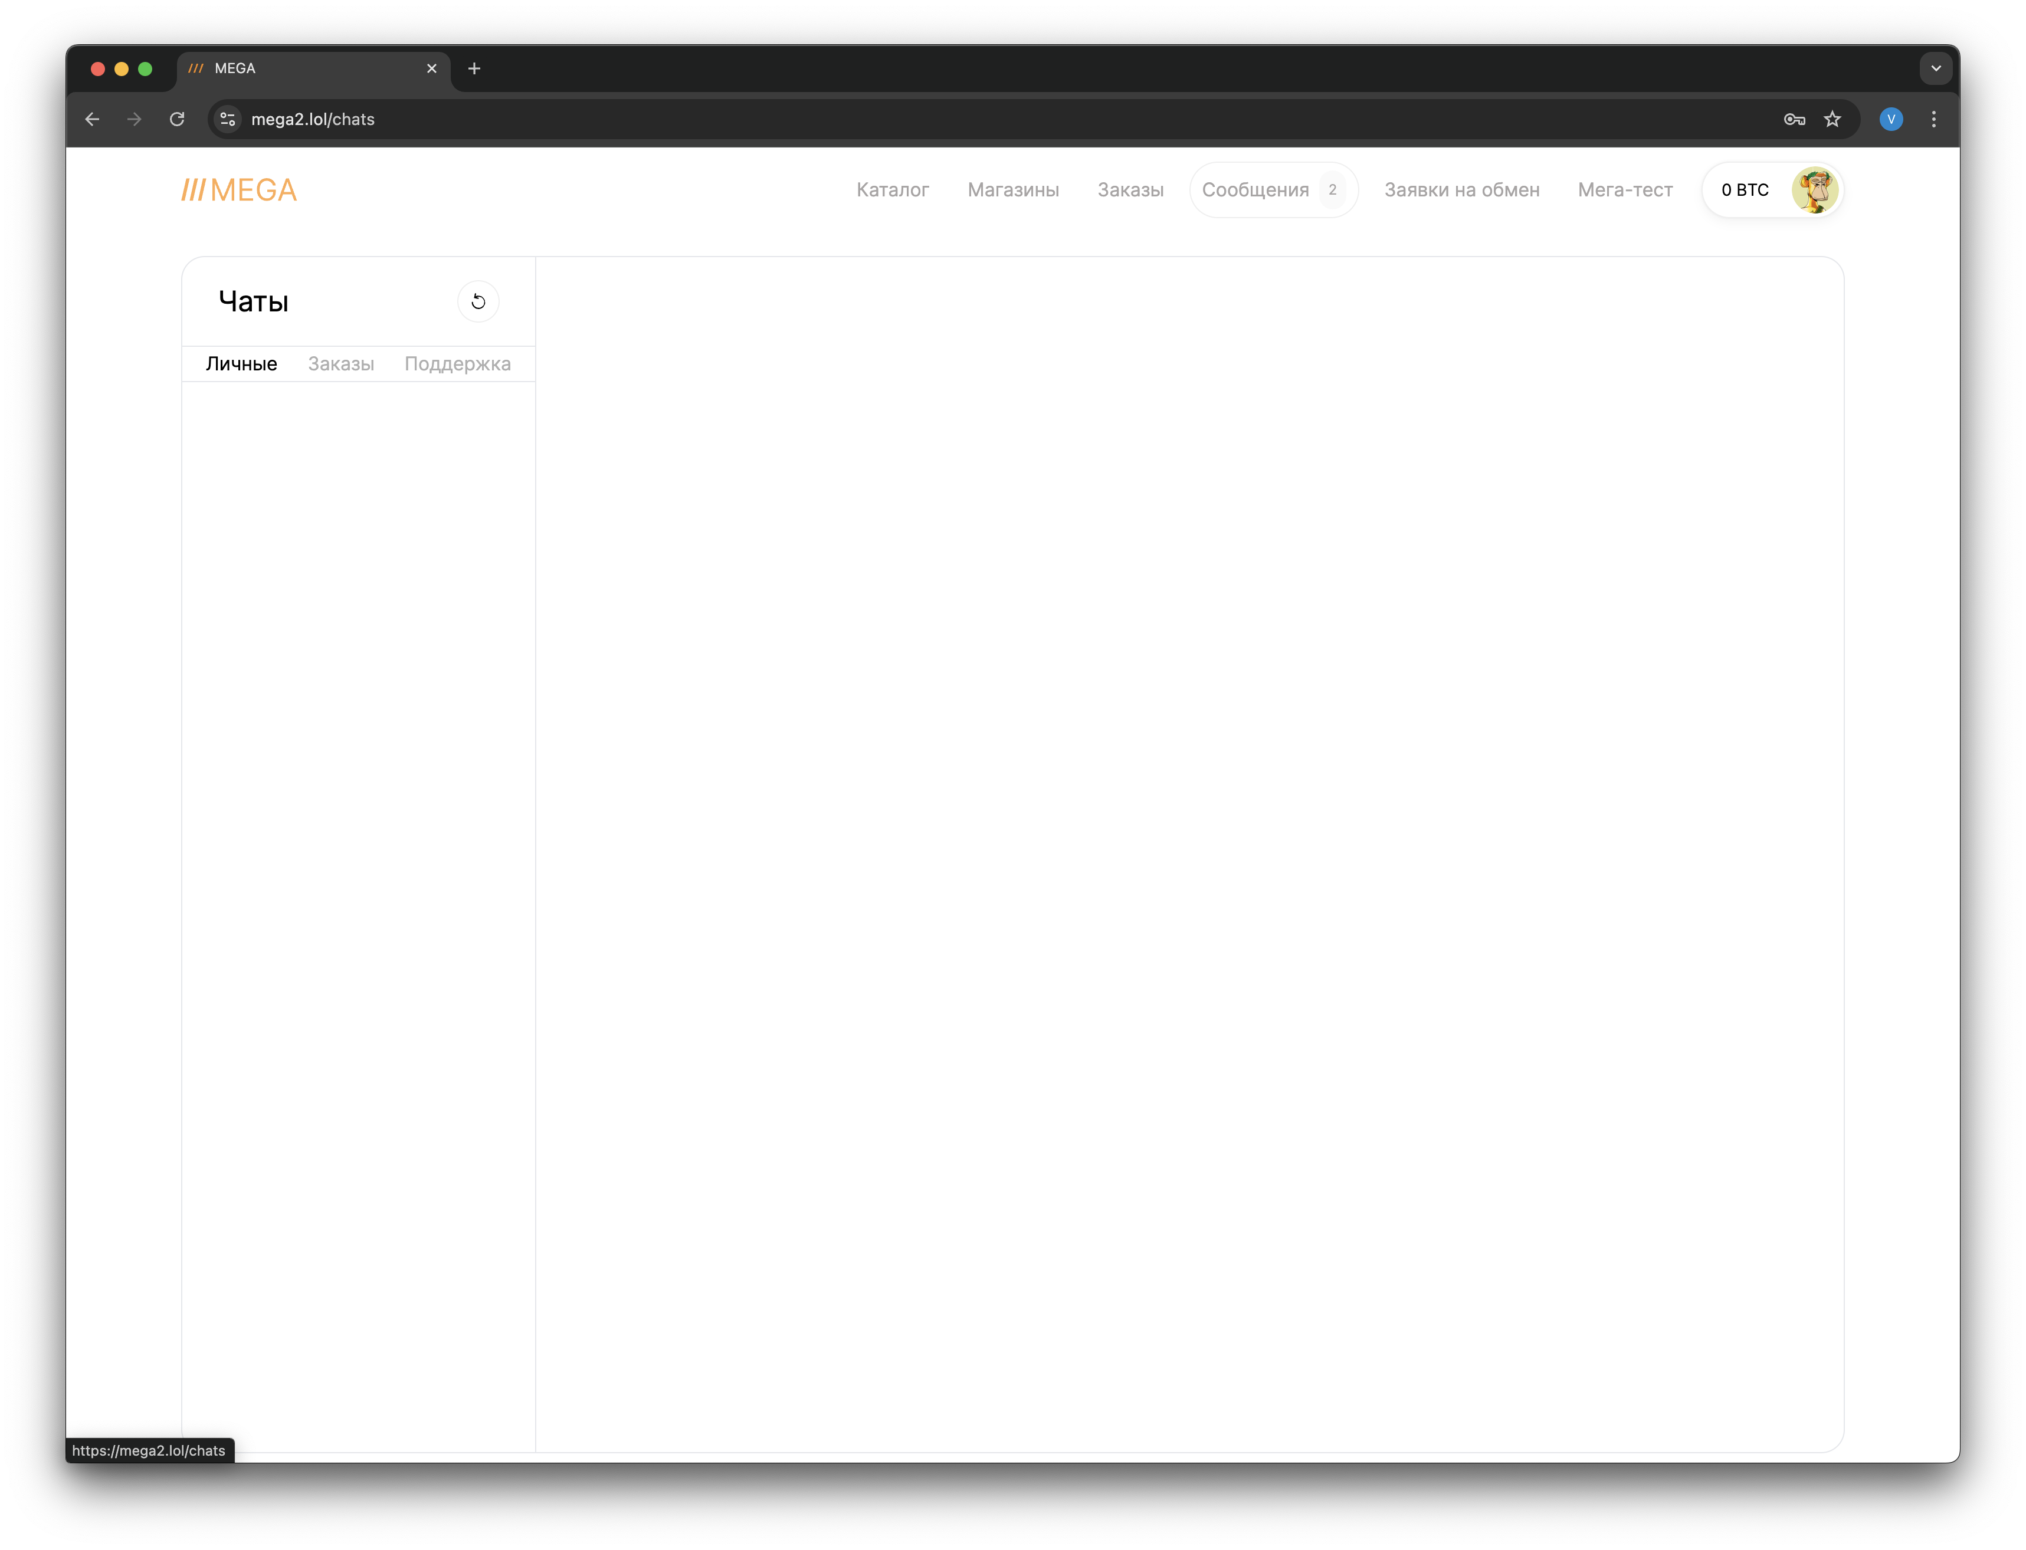Click the 0 BTC balance pill
The image size is (2026, 1550).
(x=1745, y=190)
